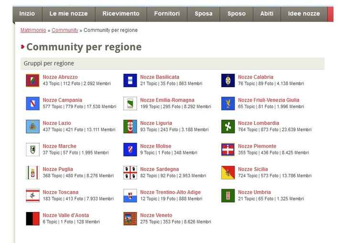Open the Nozze Piemonte group link

[257, 146]
